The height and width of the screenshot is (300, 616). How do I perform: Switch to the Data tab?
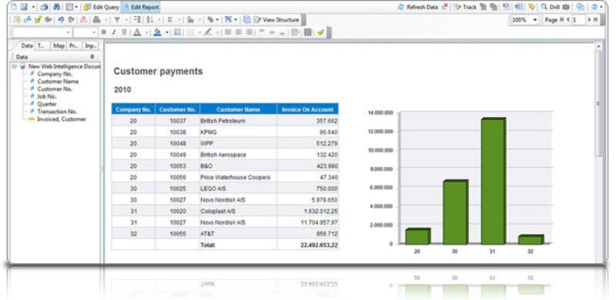pos(26,45)
